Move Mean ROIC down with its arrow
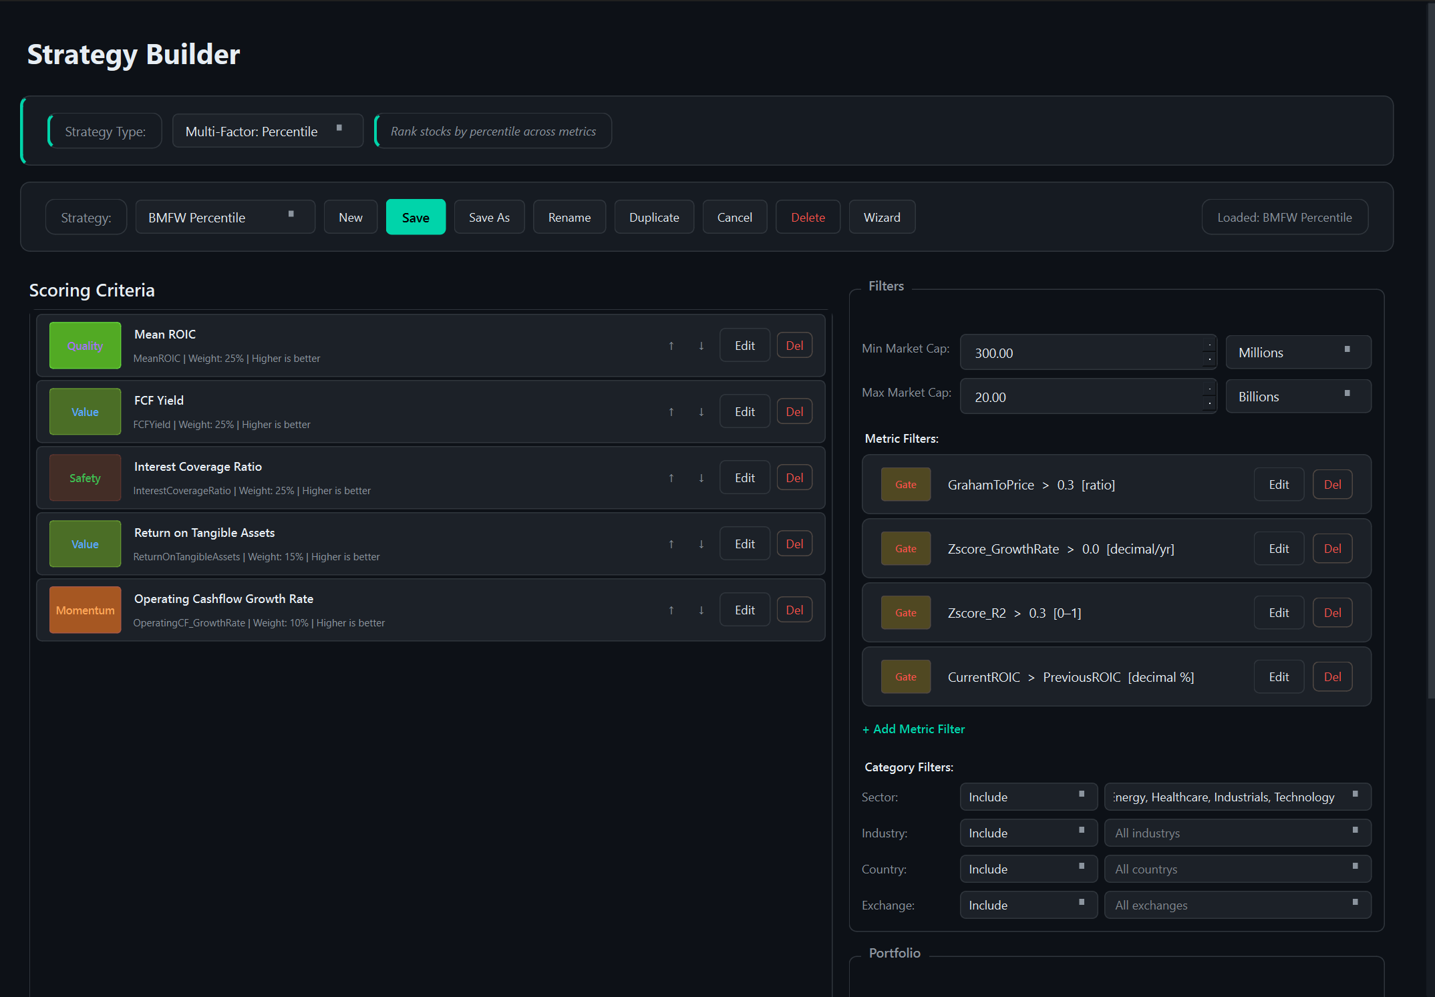Screen dimensions: 1435x997 [701, 347]
